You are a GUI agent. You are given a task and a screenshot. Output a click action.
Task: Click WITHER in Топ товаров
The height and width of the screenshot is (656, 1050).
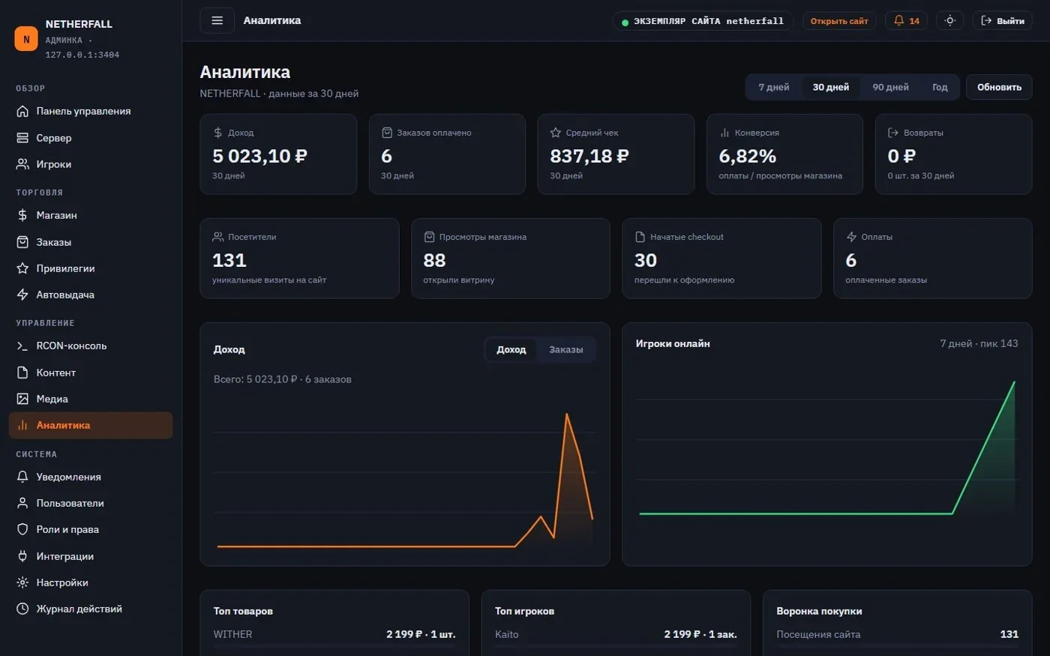pyautogui.click(x=233, y=634)
